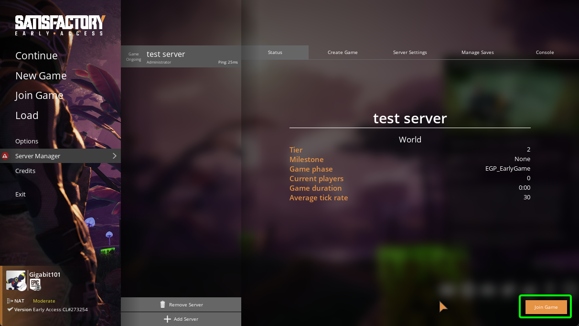This screenshot has height=326, width=579.
Task: Click the test server heading in the status panel
Action: coord(410,118)
